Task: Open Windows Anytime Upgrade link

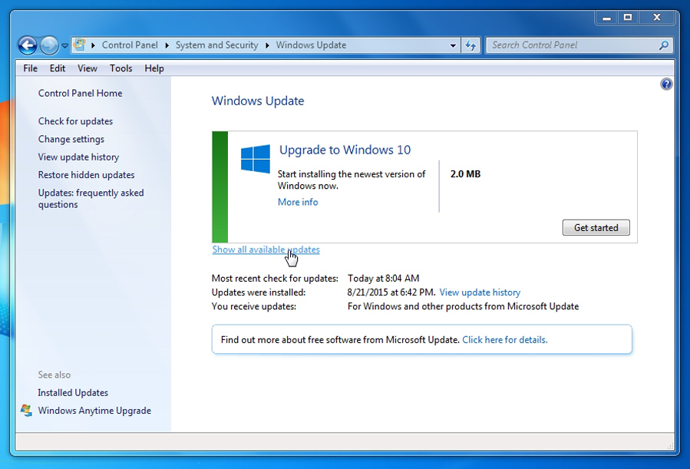Action: click(x=94, y=411)
